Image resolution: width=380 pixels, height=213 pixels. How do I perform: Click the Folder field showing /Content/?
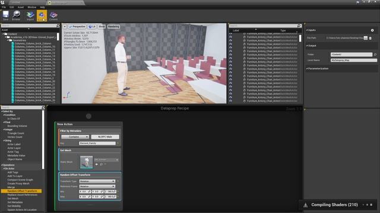pyautogui.click(x=351, y=54)
